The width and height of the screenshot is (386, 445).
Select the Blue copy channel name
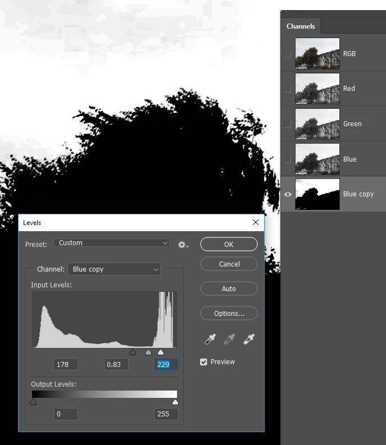[x=358, y=194]
